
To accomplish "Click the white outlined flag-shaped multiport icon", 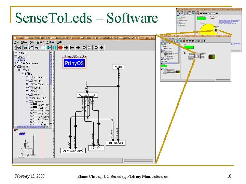I will (90, 47).
